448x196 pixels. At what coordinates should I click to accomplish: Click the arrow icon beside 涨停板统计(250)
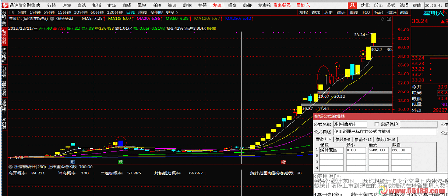[x=10, y=167]
